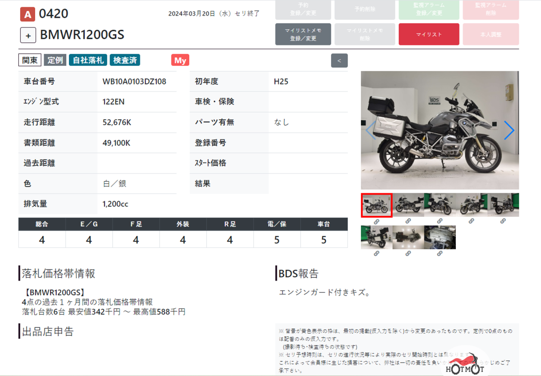
Task: Click the 本人調整 button
Action: point(491,34)
